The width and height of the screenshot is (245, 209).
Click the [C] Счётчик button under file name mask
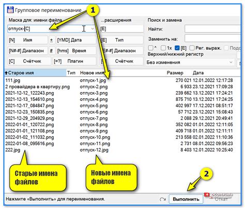click(x=29, y=61)
